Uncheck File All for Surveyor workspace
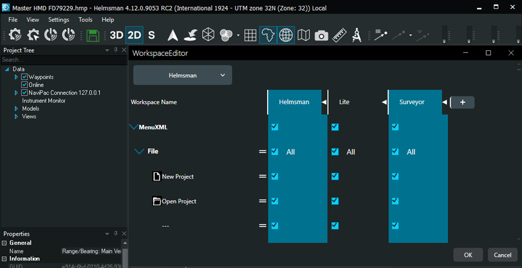The width and height of the screenshot is (522, 268). 395,151
